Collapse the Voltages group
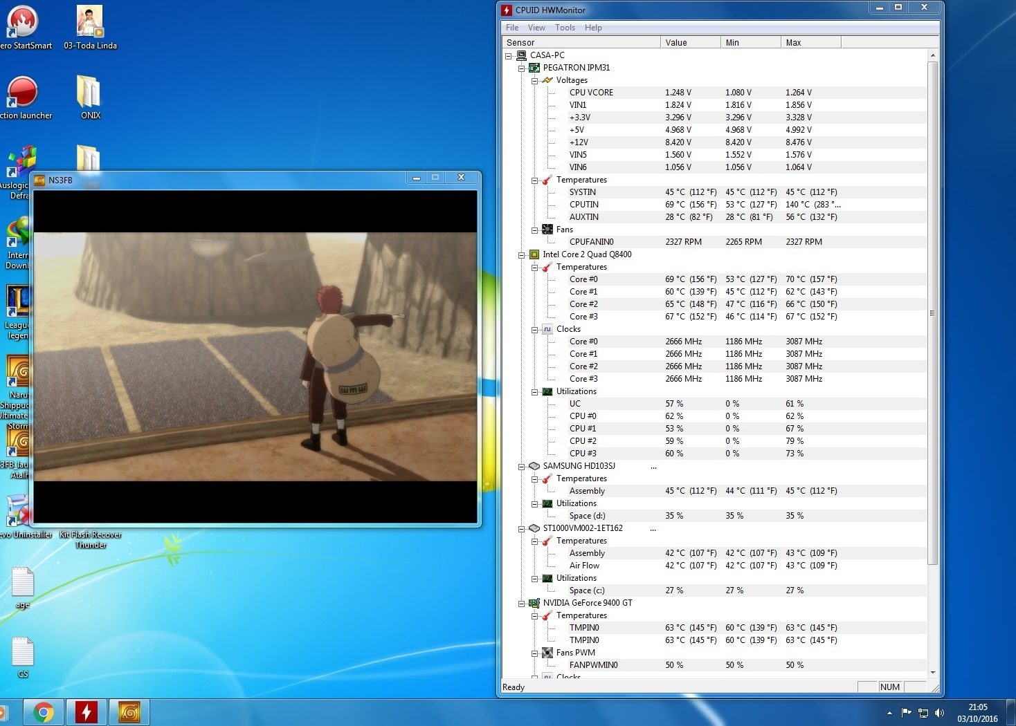 pos(534,81)
